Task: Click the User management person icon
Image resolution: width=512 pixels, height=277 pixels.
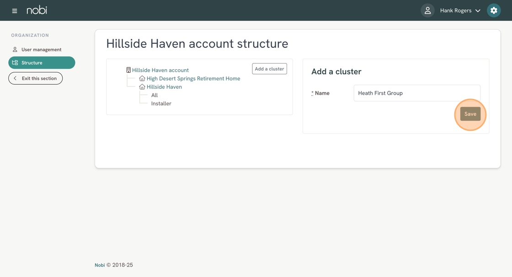Action: coord(15,50)
